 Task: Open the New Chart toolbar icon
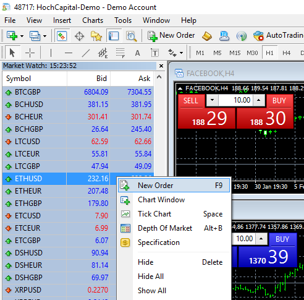(12, 36)
